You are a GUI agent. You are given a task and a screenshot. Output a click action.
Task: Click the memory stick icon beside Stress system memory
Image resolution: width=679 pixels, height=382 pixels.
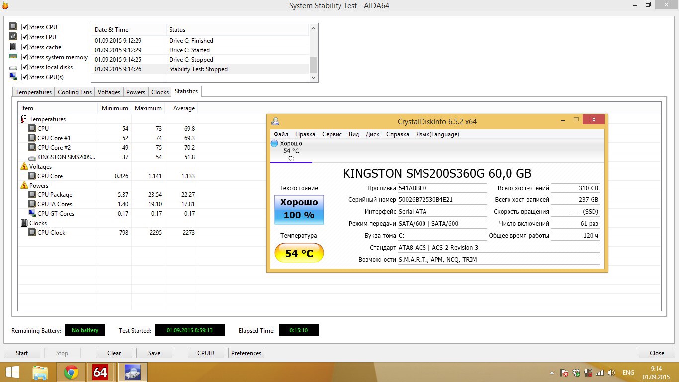13,57
